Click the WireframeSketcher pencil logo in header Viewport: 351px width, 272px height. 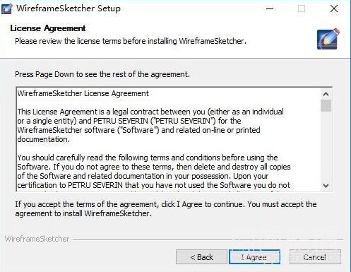coord(328,39)
